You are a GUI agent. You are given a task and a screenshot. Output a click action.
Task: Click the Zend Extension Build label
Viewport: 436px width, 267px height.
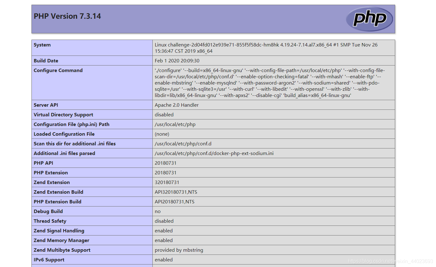[x=58, y=192]
